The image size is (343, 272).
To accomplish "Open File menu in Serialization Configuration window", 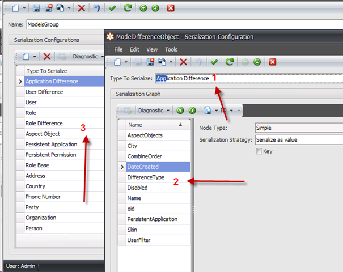I will coord(118,50).
